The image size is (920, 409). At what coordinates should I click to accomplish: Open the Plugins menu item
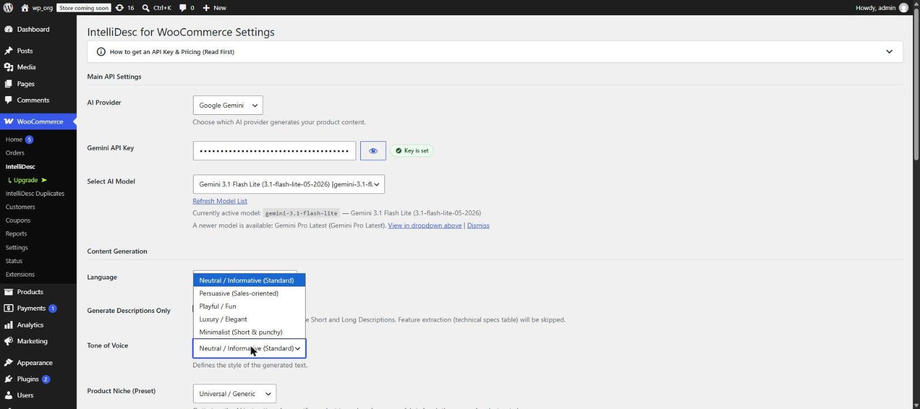(28, 379)
